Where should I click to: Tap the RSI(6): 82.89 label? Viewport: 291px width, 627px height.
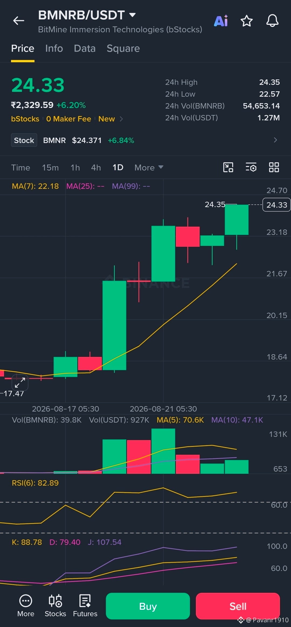coord(35,483)
